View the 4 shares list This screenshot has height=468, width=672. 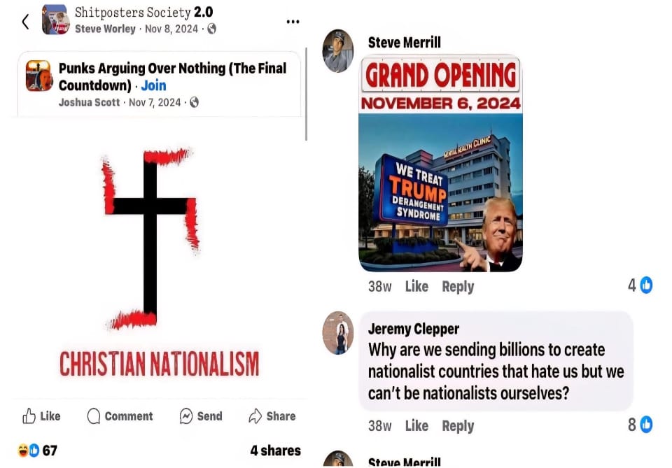[276, 451]
